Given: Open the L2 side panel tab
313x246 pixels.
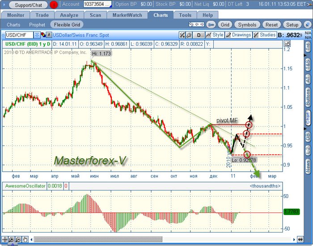Looking at the screenshot, I should click(308, 150).
